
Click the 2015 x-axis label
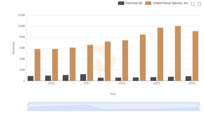pos(52,83)
